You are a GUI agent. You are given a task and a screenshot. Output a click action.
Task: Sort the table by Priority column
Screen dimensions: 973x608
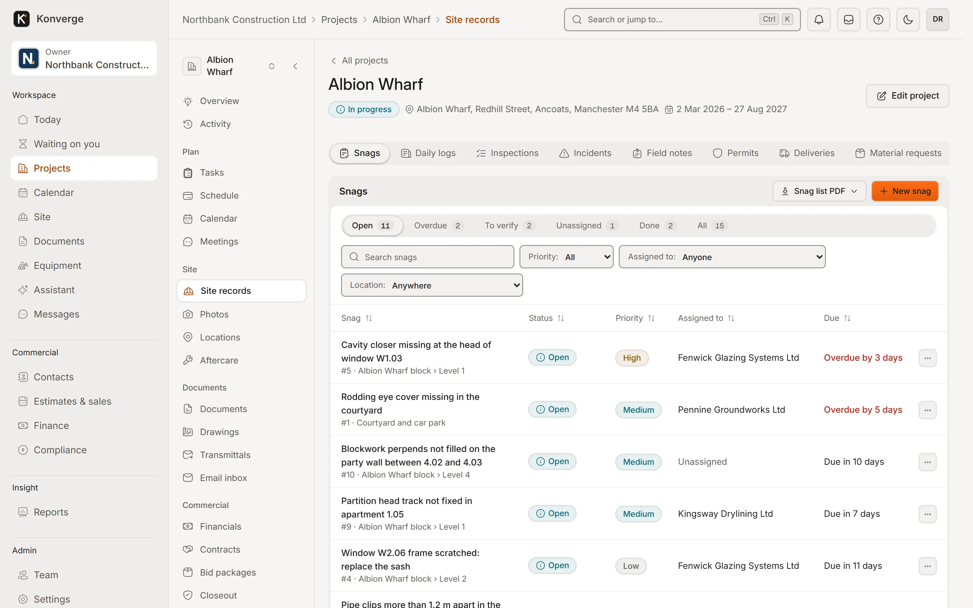click(x=635, y=318)
